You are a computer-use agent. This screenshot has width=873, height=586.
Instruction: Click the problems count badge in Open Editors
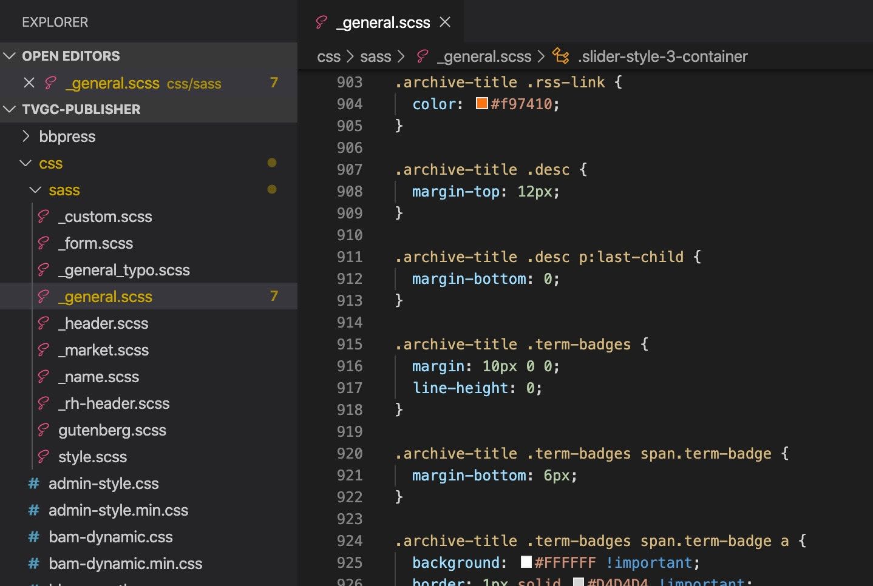click(x=274, y=83)
